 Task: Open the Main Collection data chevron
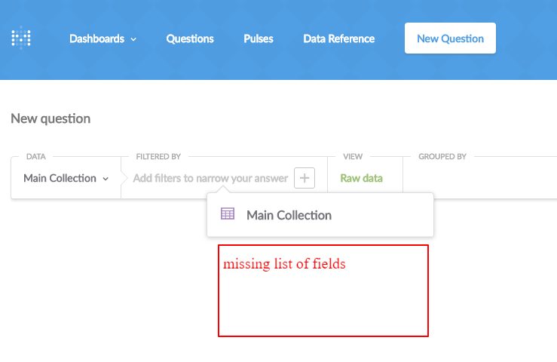106,179
